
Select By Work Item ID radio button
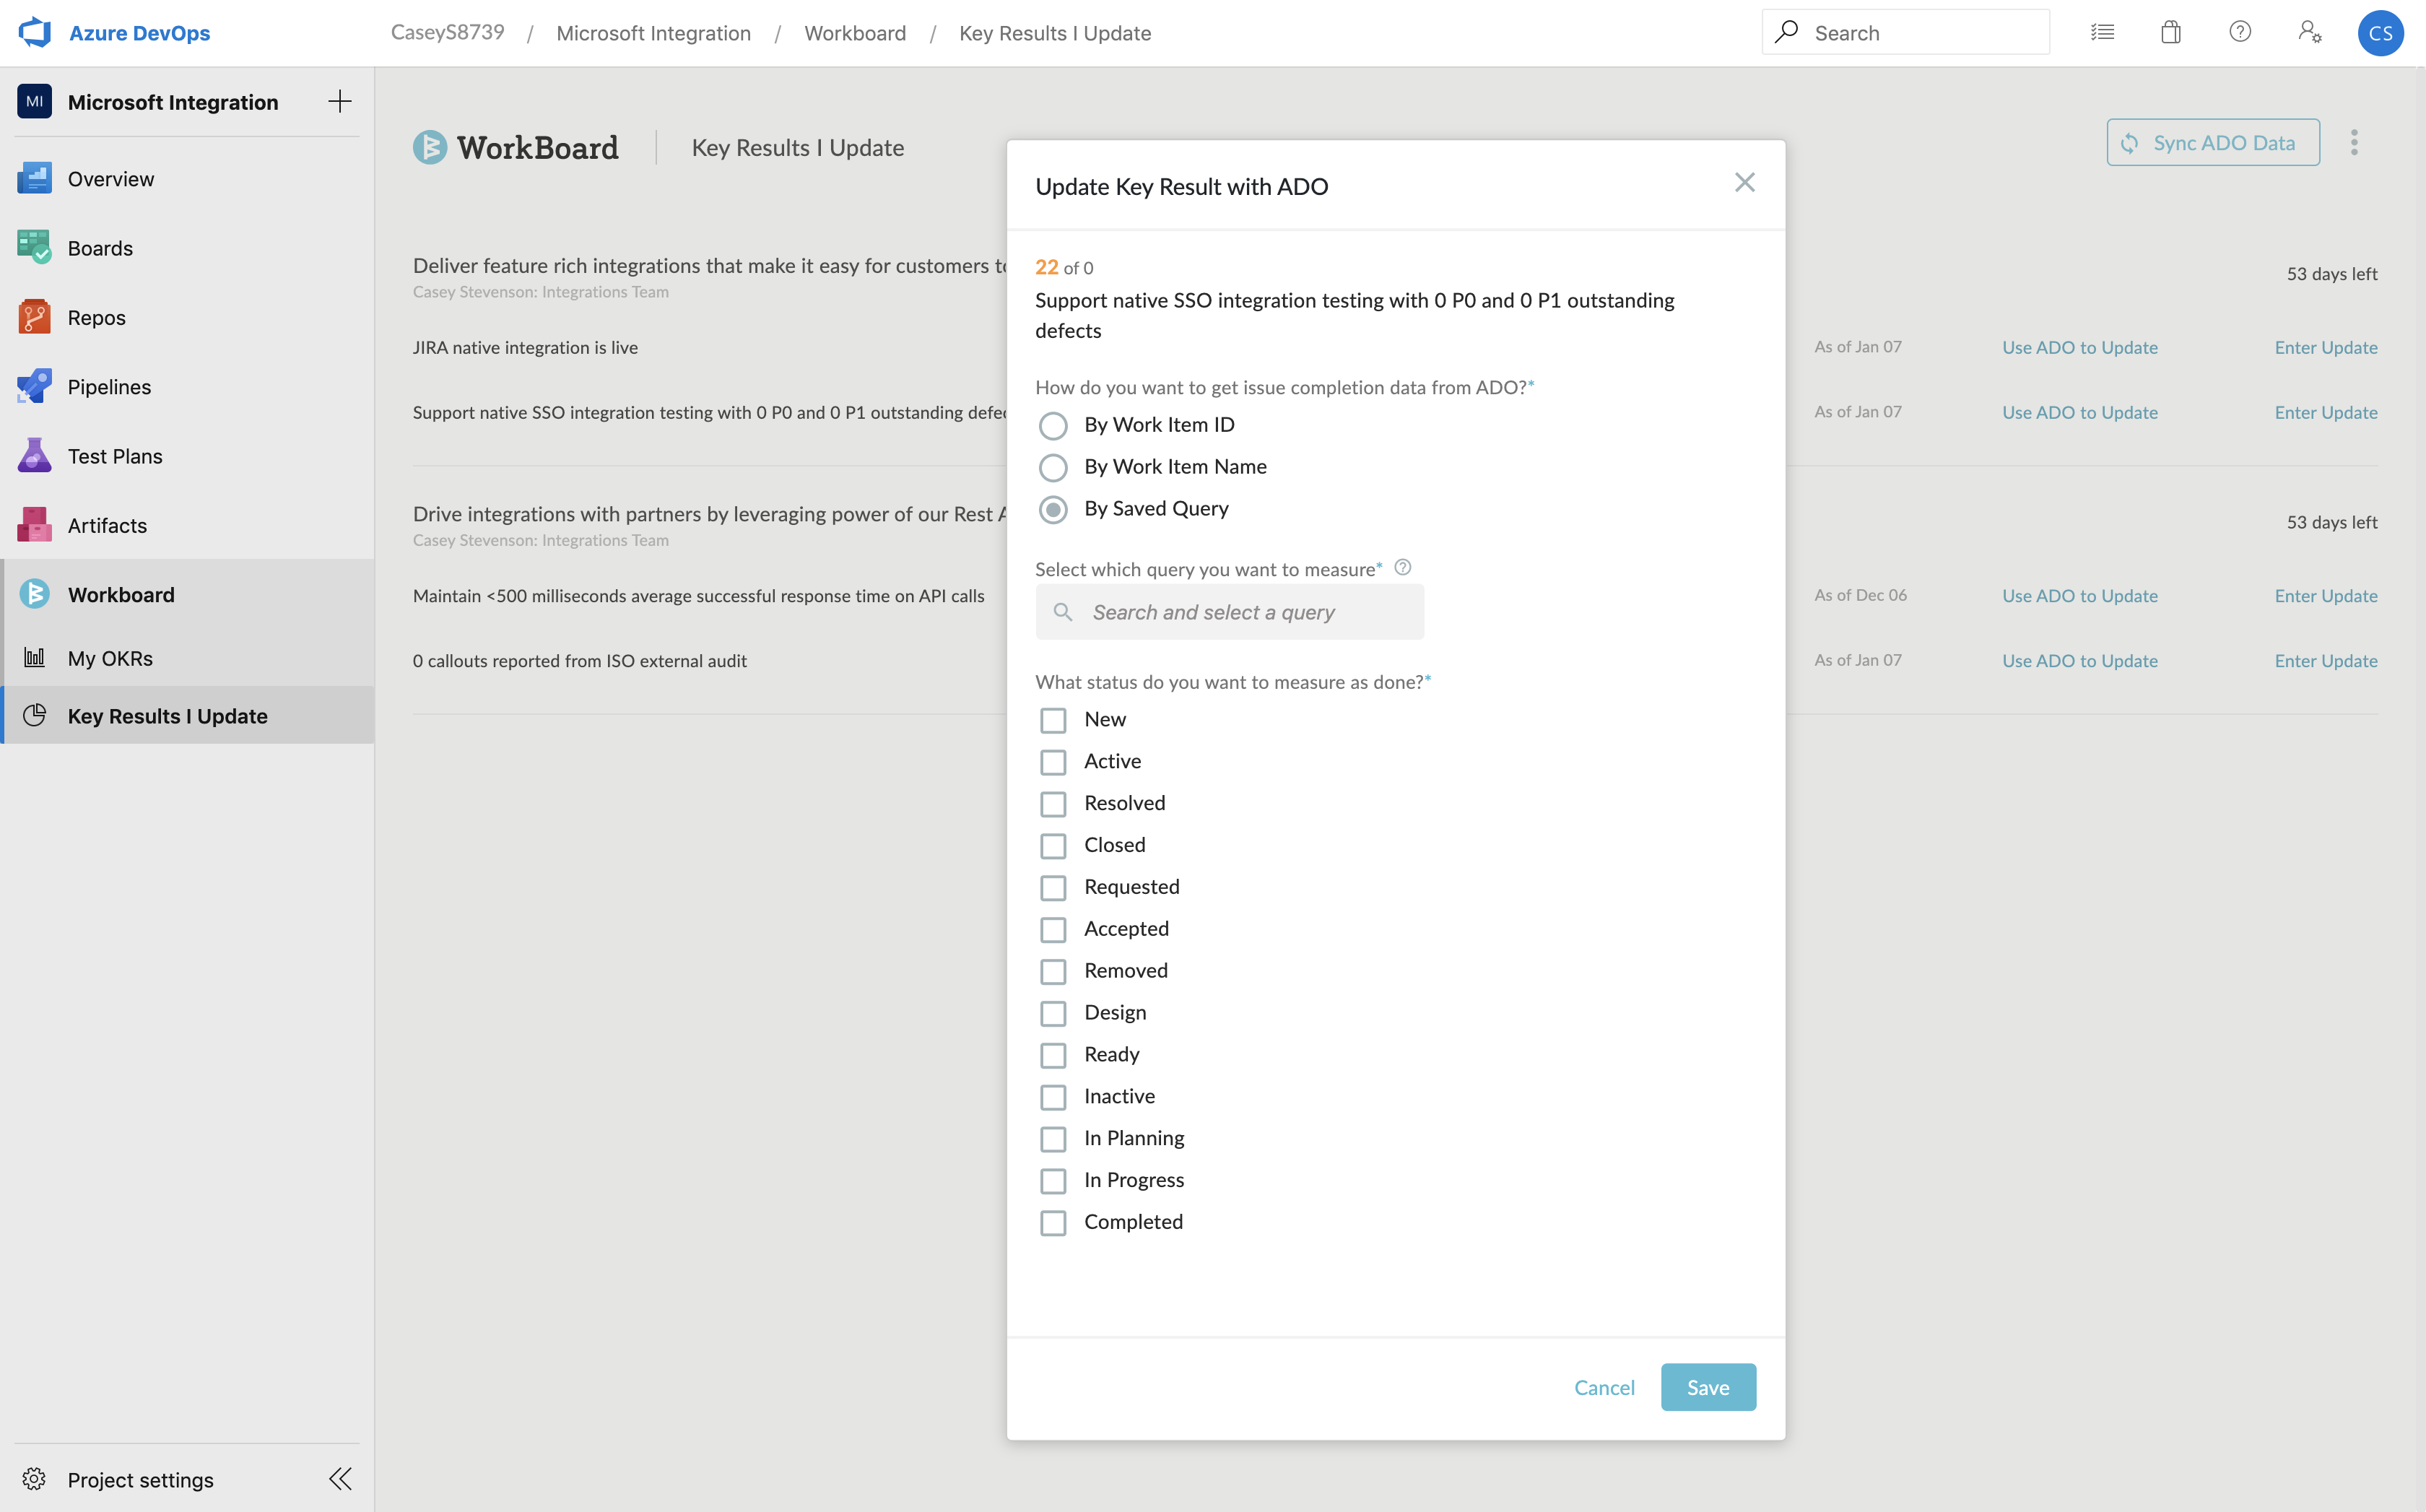pos(1053,425)
